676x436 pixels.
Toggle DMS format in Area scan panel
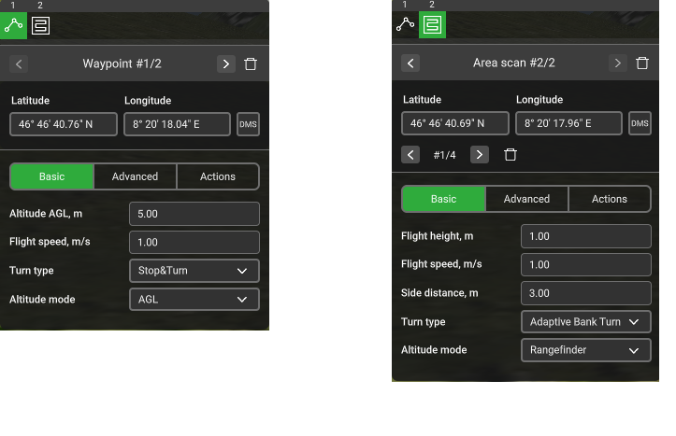pyautogui.click(x=640, y=123)
